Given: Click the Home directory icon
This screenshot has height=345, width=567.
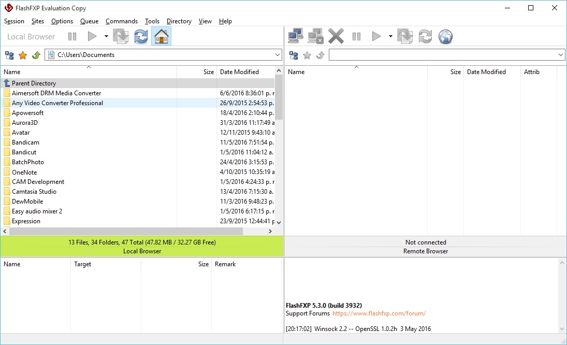Looking at the screenshot, I should [x=161, y=36].
